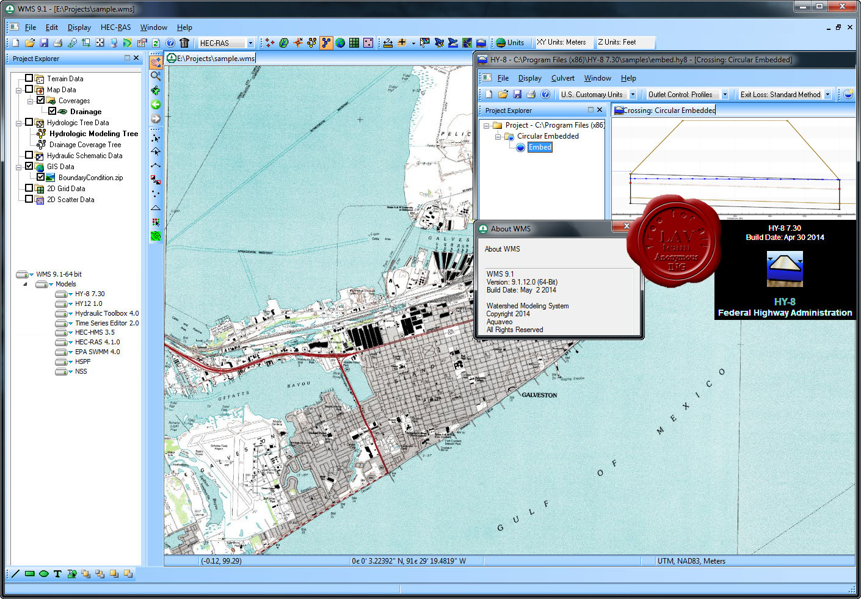861x599 pixels.
Task: Click the Units globe button
Action: [510, 43]
